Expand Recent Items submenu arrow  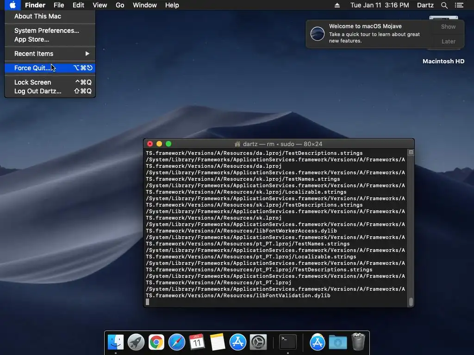pos(87,54)
